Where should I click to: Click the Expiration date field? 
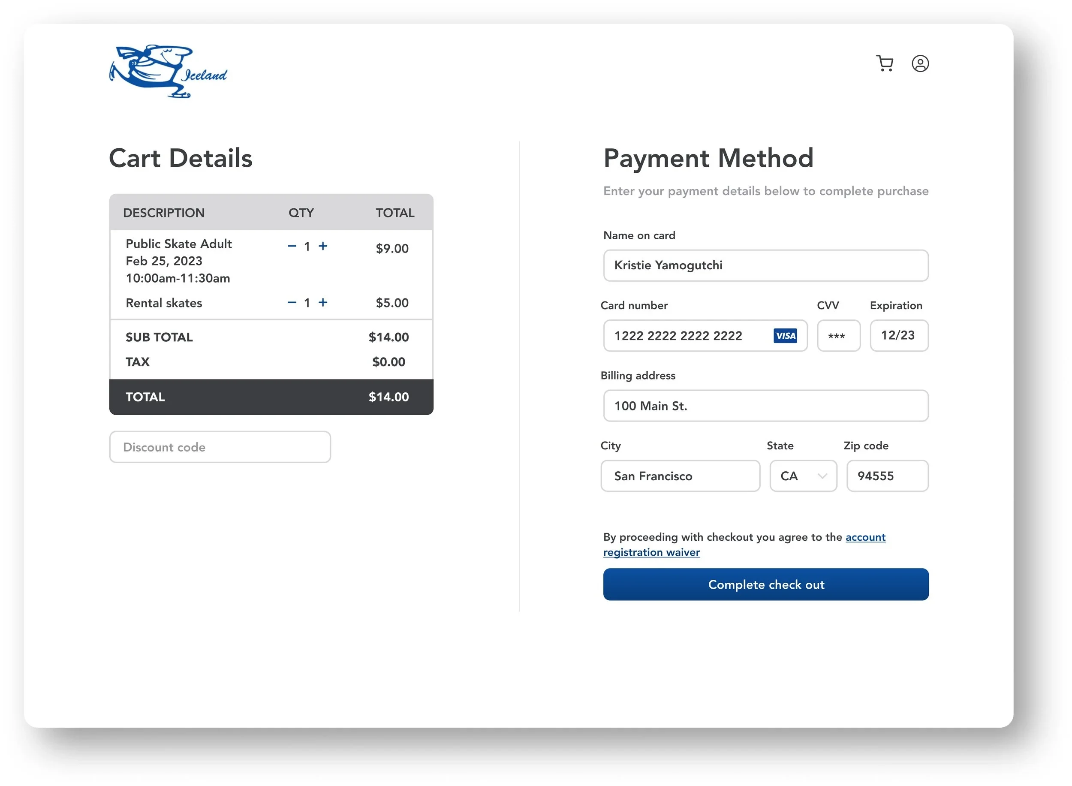pos(899,336)
